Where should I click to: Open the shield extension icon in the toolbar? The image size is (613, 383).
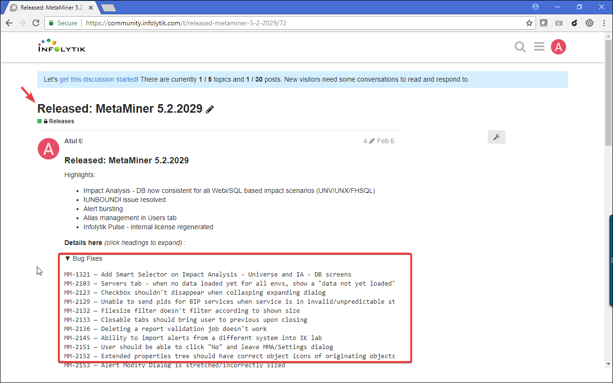coord(544,23)
